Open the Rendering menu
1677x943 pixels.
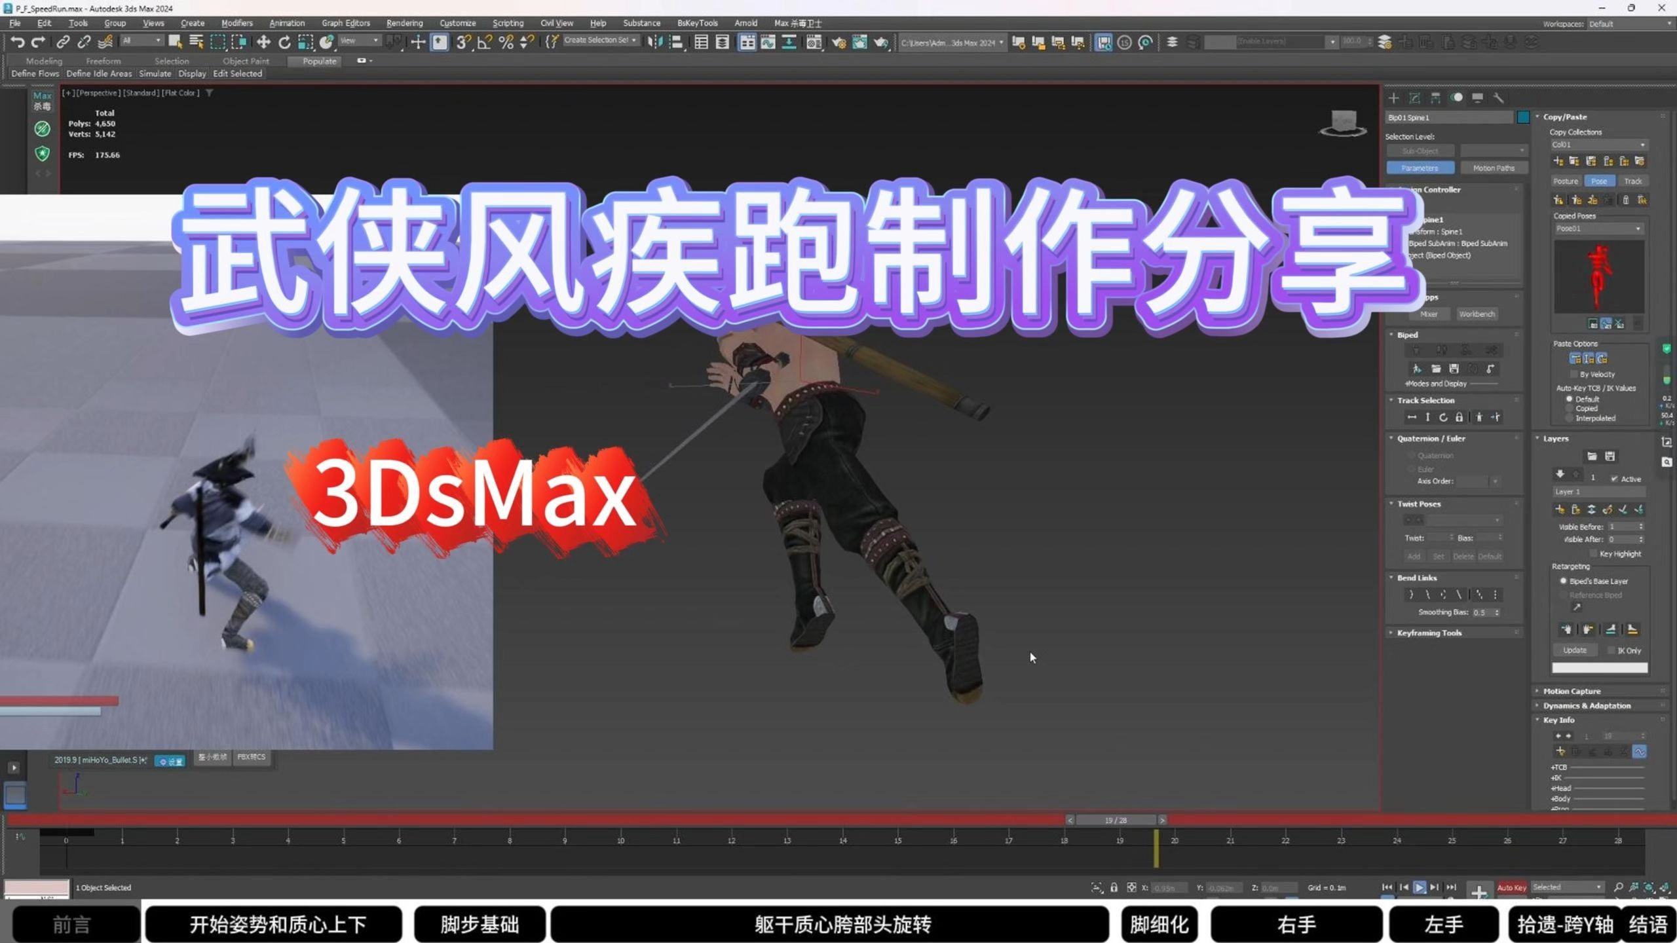405,23
